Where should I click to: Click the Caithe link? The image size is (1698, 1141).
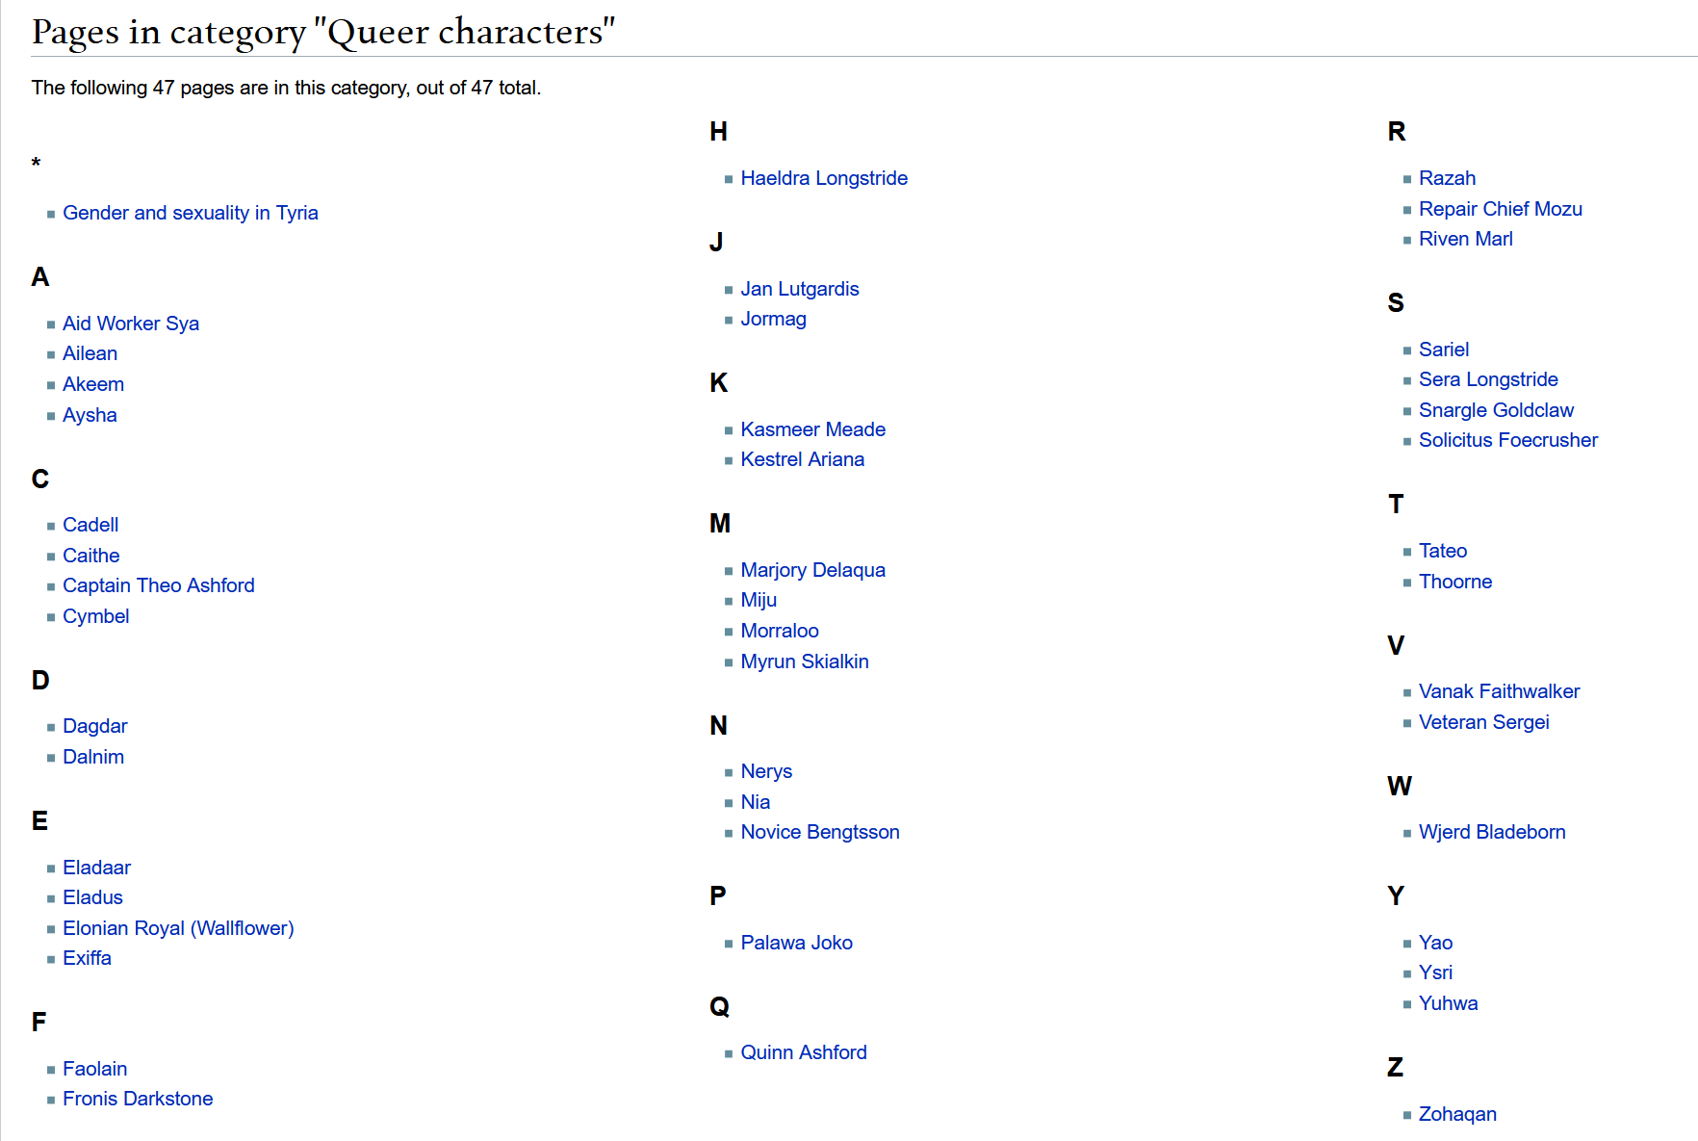click(x=91, y=556)
